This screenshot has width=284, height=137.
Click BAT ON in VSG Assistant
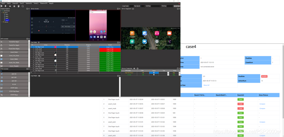tap(15, 74)
